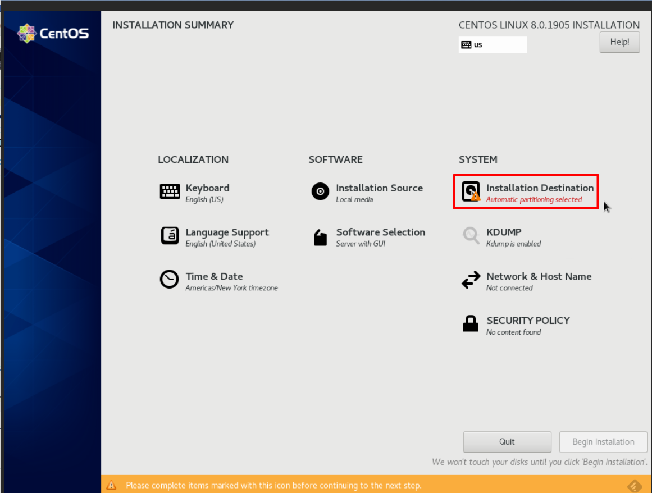The image size is (652, 493).
Task: Click 'Server with GUI' text
Action: point(360,244)
